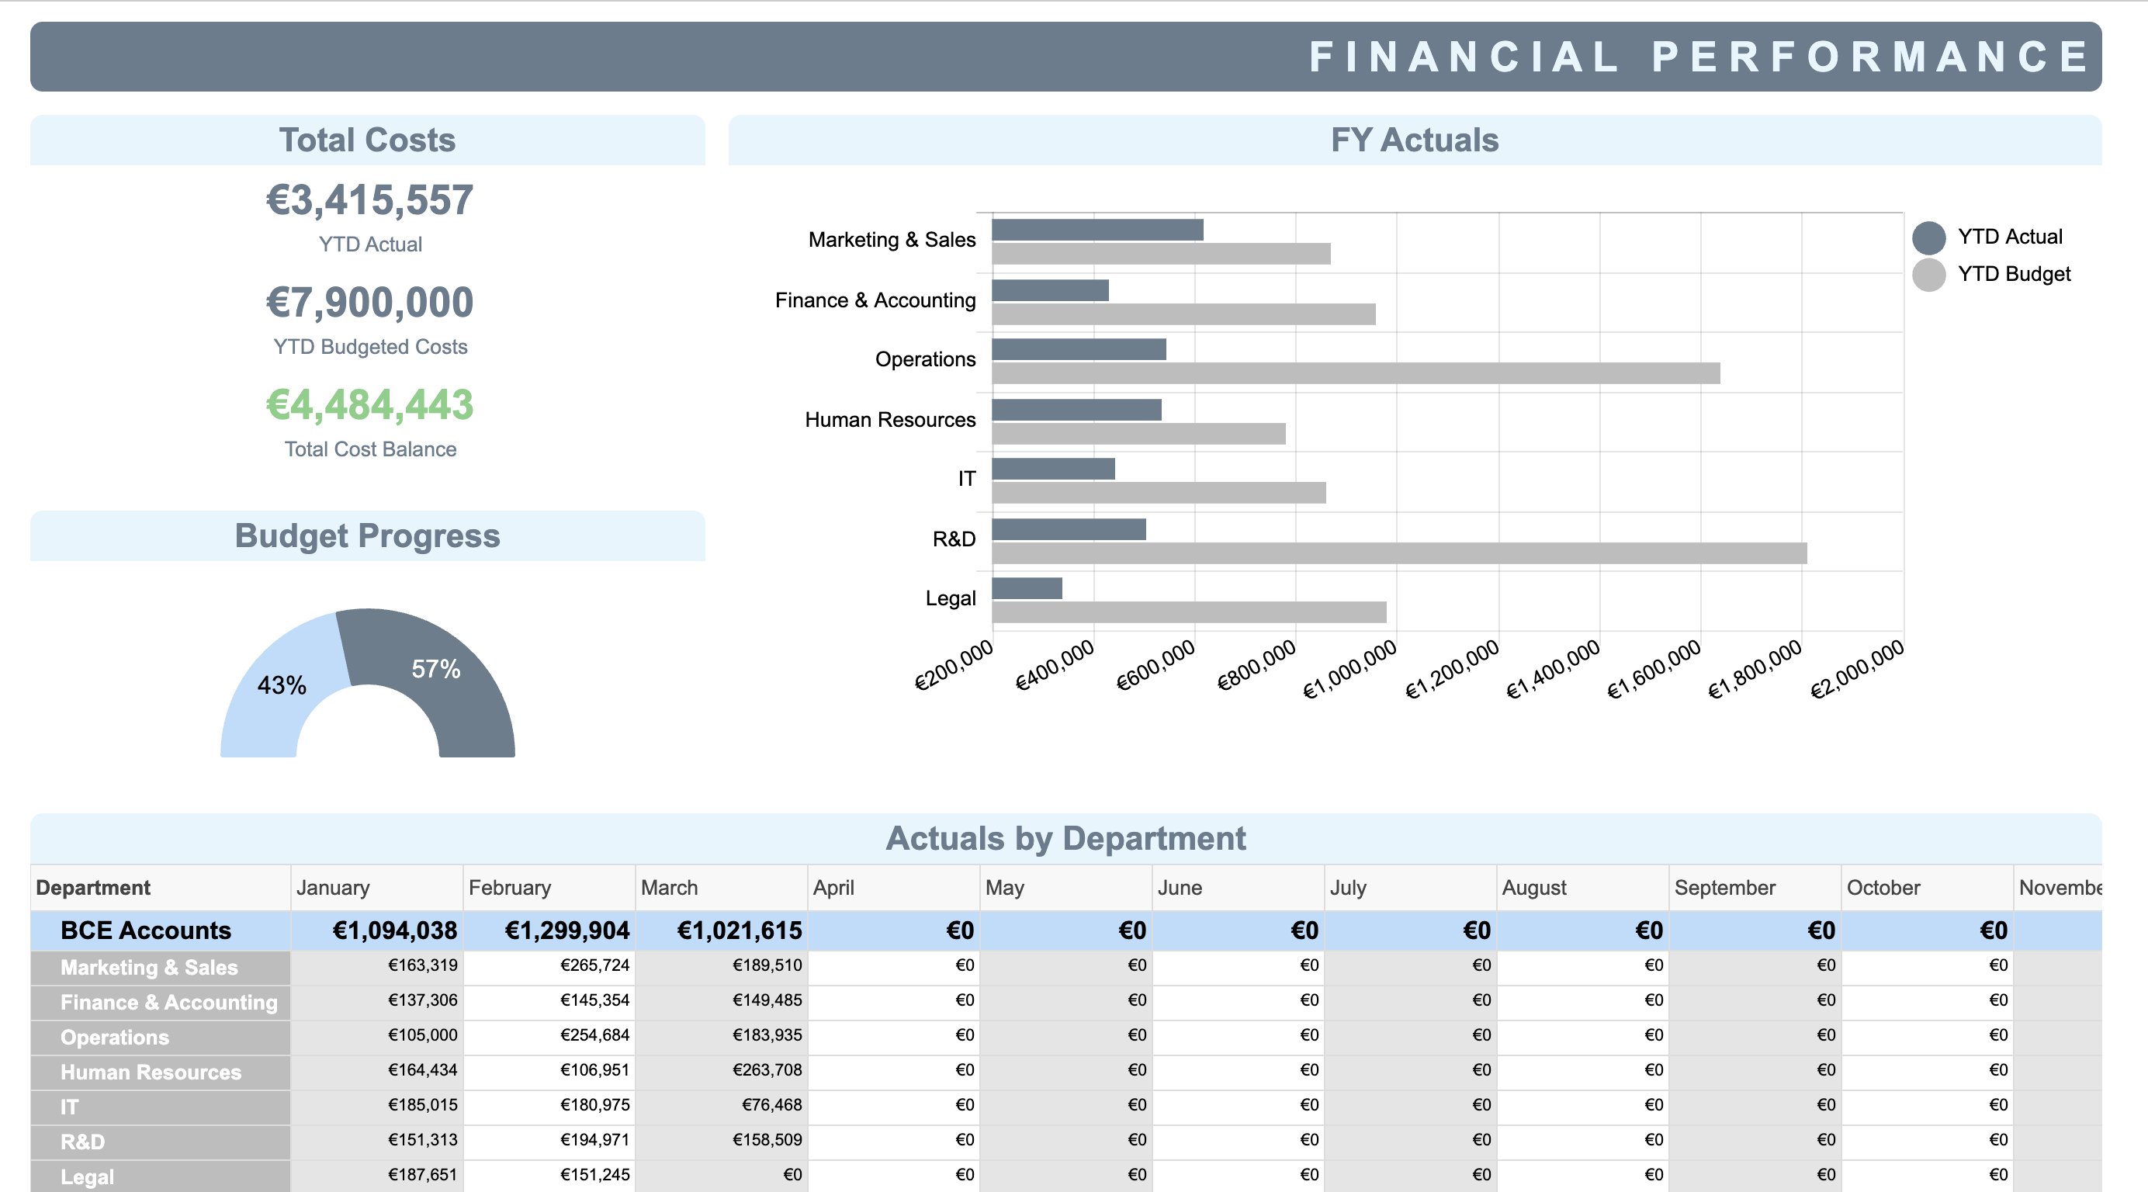Click the R&D YTD Budget bar
The height and width of the screenshot is (1192, 2148).
click(1398, 553)
